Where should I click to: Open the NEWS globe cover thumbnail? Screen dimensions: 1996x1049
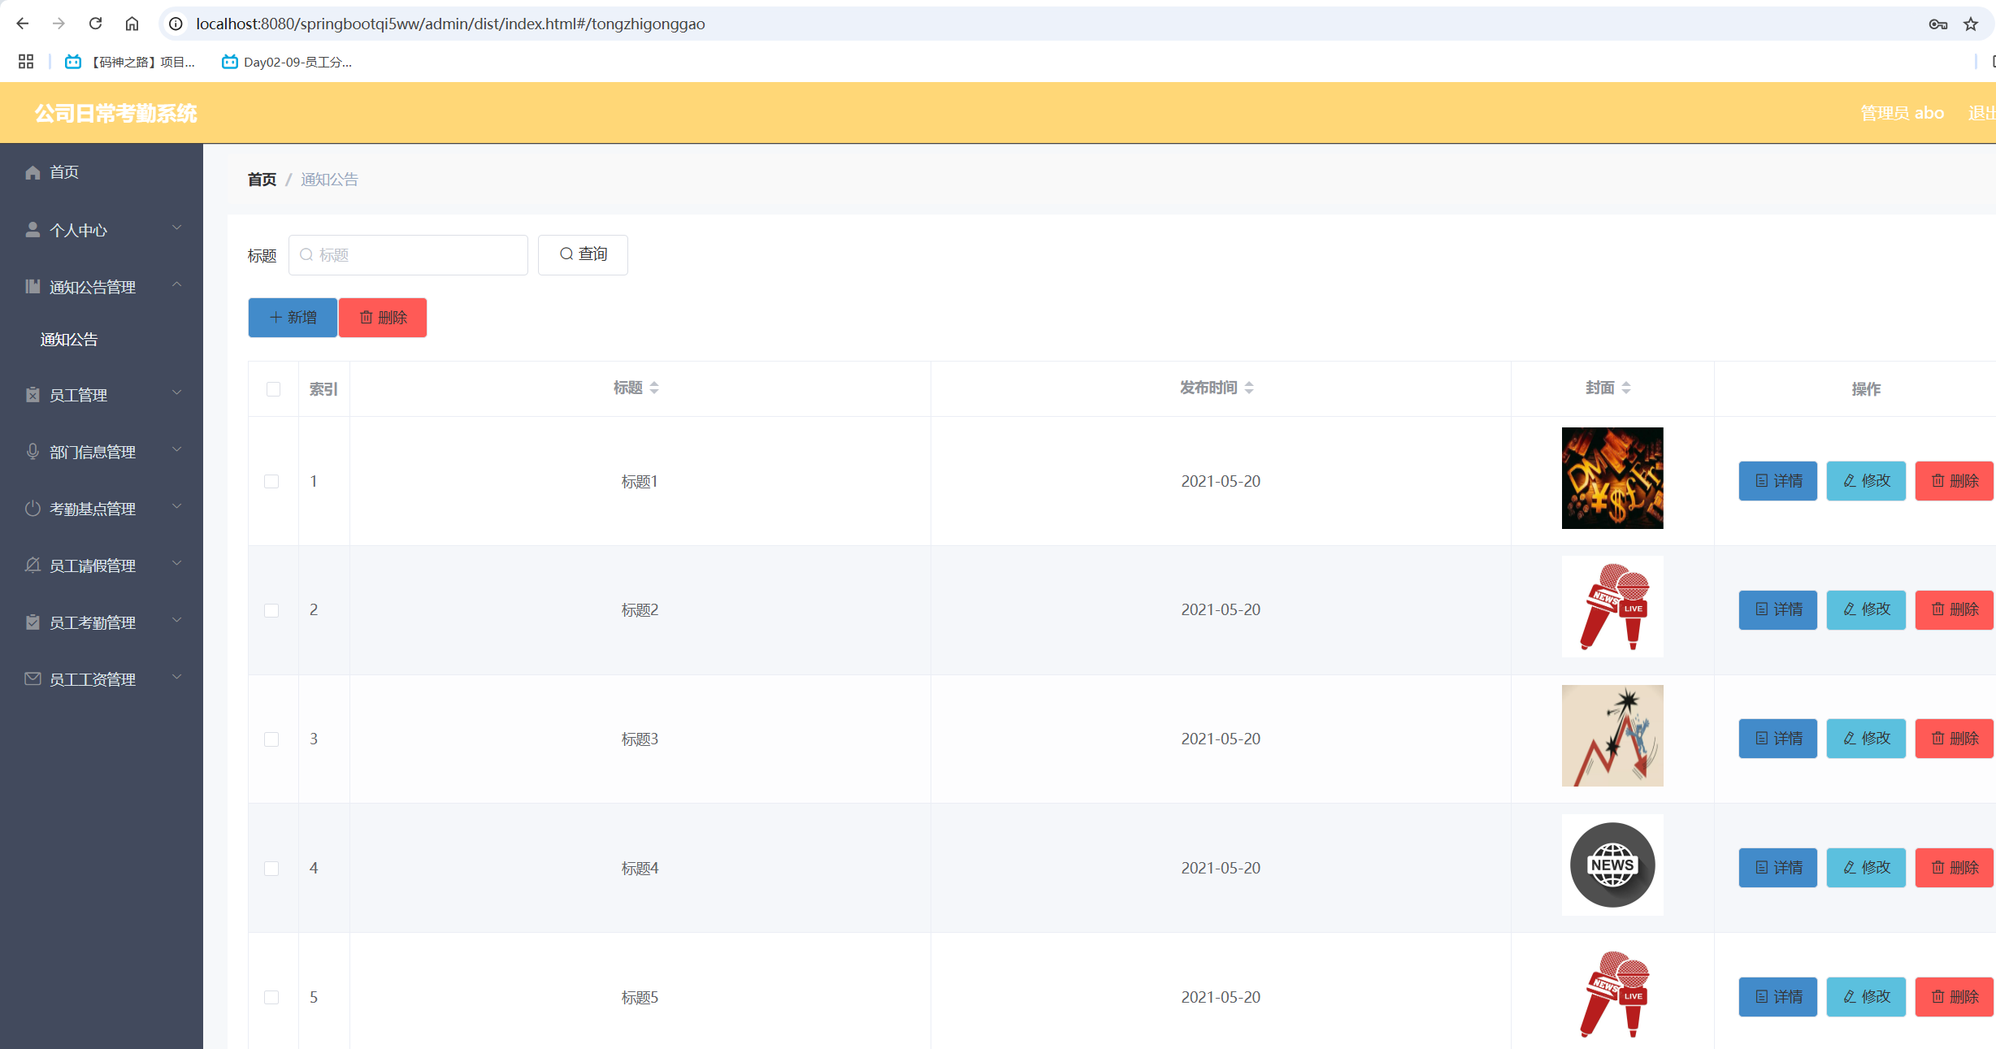1612,865
